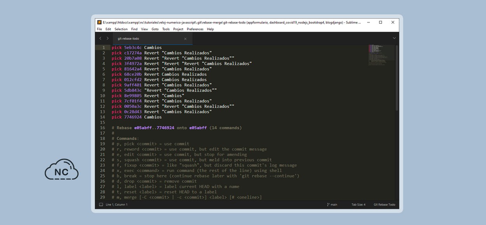Click the 't, reset <label>' comment line

[164, 192]
